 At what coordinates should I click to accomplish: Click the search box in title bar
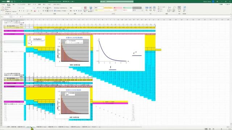[x=117, y=1]
